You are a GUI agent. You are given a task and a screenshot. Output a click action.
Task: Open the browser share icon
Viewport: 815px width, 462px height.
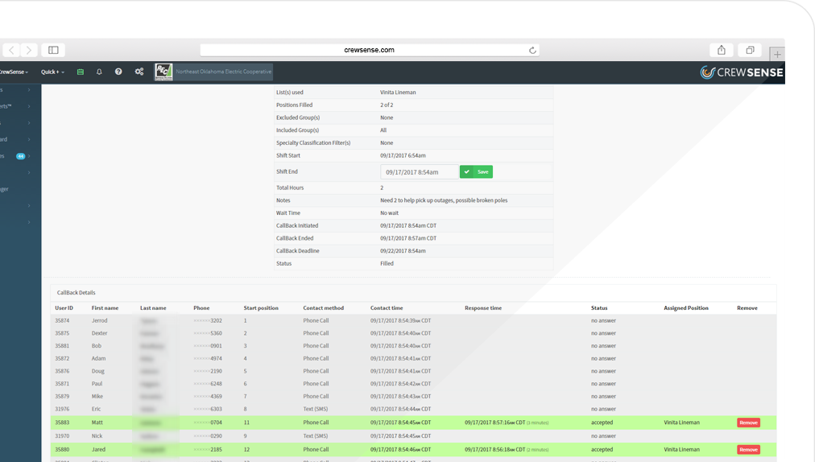(722, 50)
